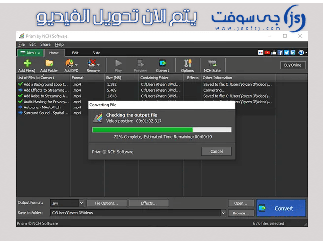Click the Play toolbar icon
Screen dimensions: 323x241
118,63
